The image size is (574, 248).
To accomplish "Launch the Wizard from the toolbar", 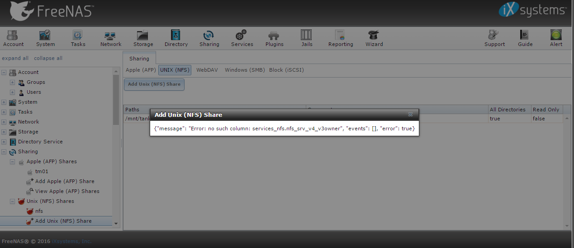I will pos(374,38).
